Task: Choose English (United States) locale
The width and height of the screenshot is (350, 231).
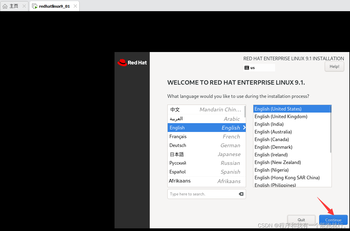Action: tap(292, 109)
